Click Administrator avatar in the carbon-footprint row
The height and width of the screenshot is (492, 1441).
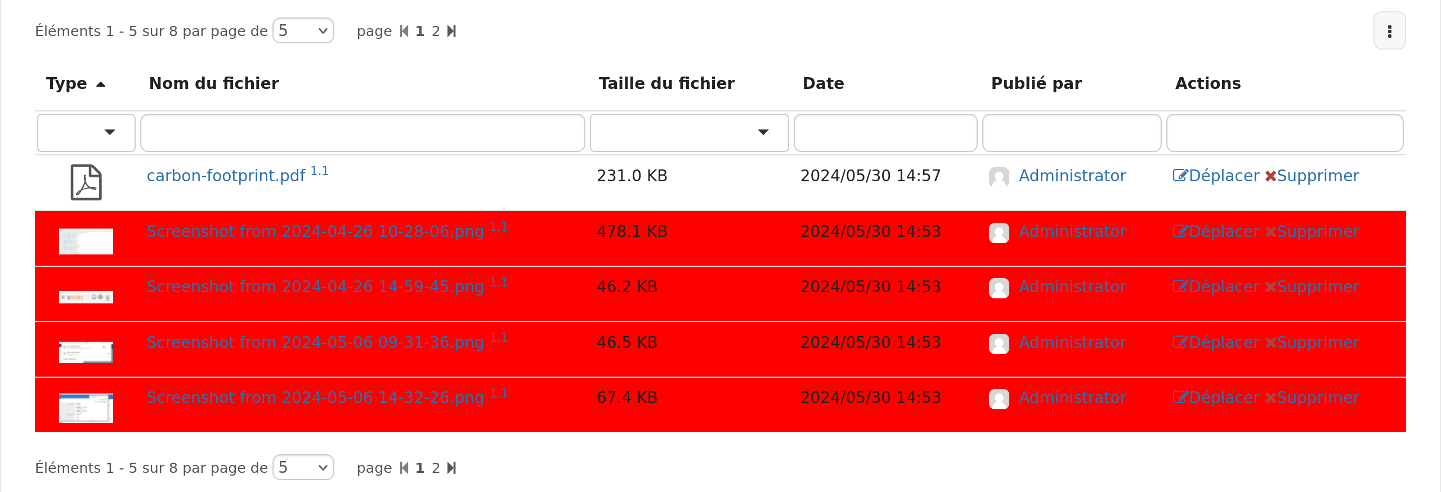click(x=999, y=177)
